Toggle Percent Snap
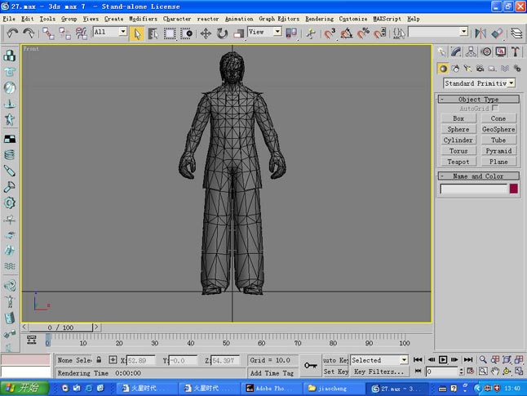The width and height of the screenshot is (527, 396). [363, 33]
